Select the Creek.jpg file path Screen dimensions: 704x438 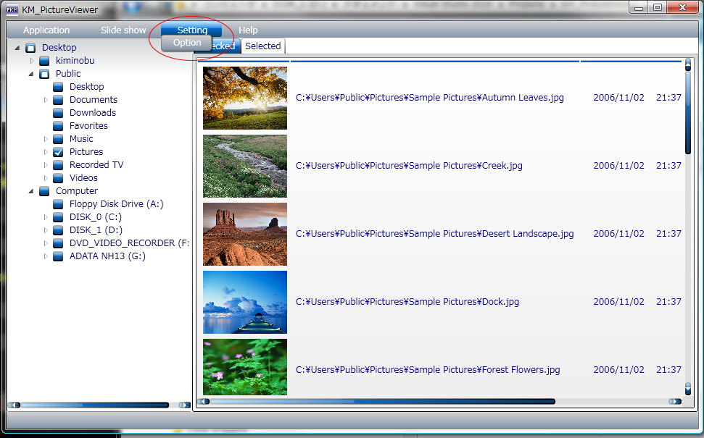(x=409, y=166)
